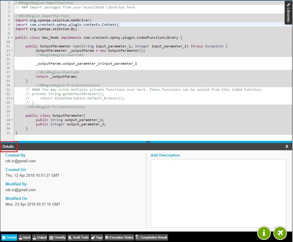Open the Compilation Result tab
This screenshot has width=293, height=242.
pos(151,237)
